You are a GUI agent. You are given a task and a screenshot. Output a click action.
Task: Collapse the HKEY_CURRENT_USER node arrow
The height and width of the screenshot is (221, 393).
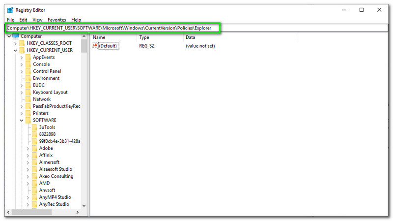pyautogui.click(x=16, y=51)
